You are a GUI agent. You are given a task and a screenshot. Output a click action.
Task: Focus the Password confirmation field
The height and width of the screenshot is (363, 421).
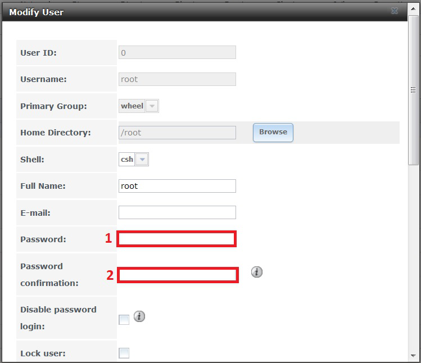(x=178, y=275)
